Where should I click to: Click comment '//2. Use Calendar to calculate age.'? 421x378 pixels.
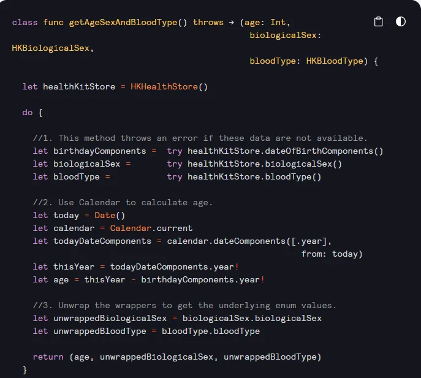coord(123,202)
